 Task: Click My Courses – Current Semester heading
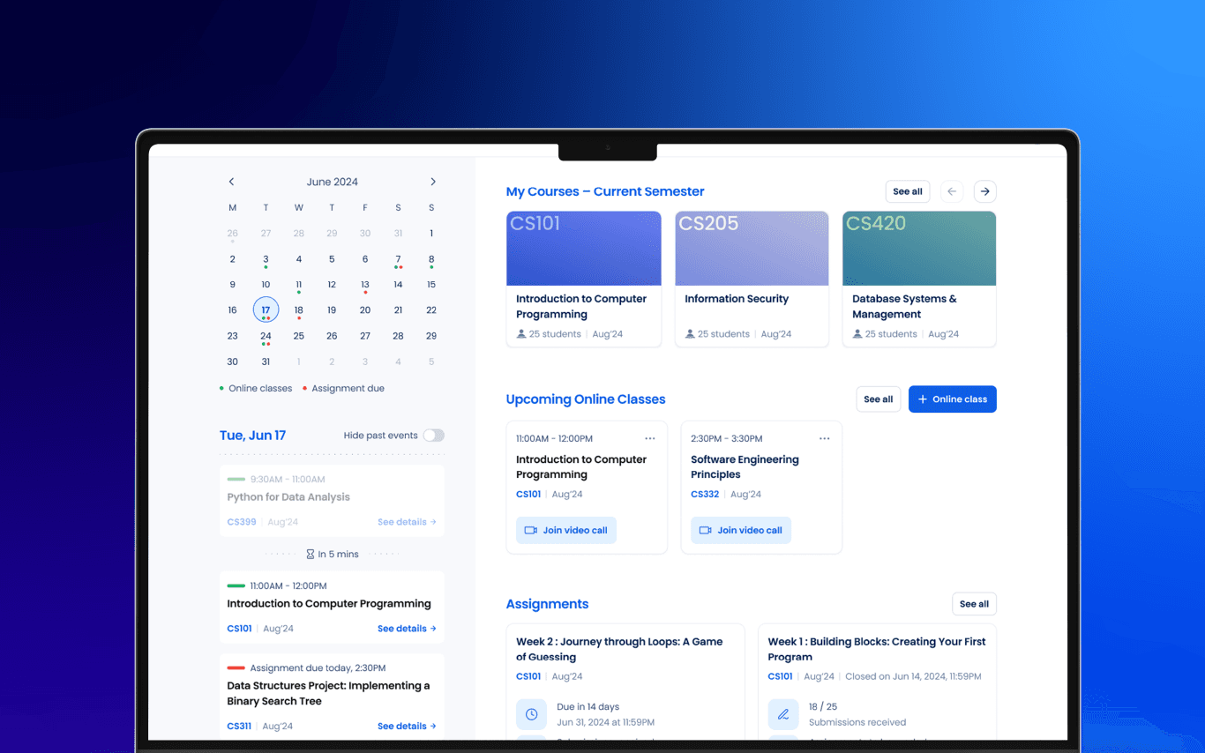coord(605,191)
